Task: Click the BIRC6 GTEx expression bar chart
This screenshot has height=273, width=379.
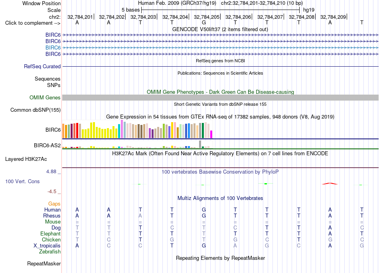Action: pyautogui.click(x=137, y=129)
